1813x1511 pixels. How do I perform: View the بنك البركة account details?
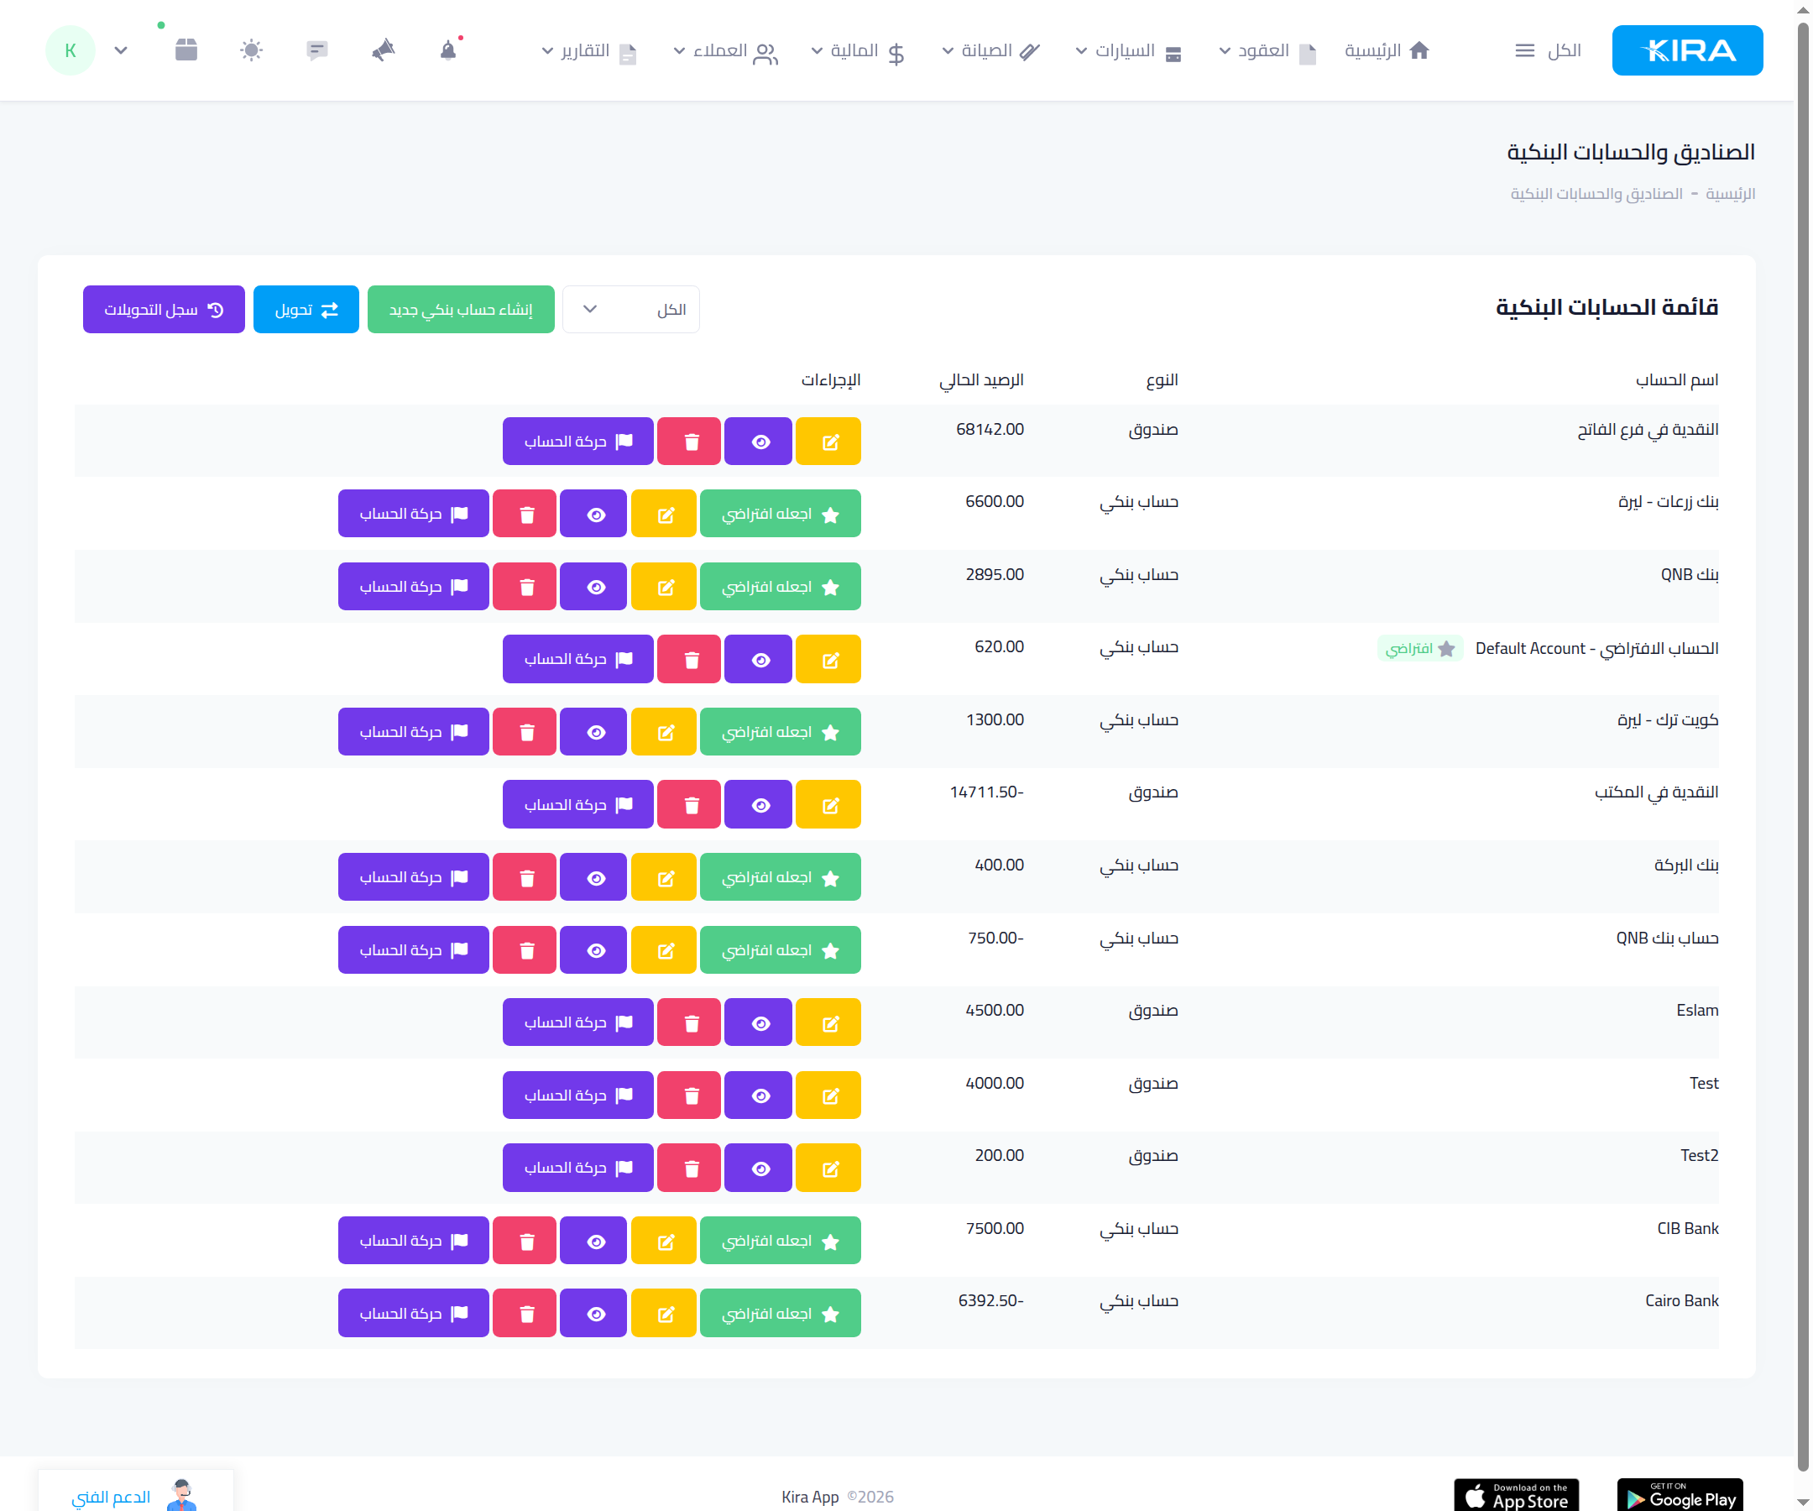click(x=593, y=877)
